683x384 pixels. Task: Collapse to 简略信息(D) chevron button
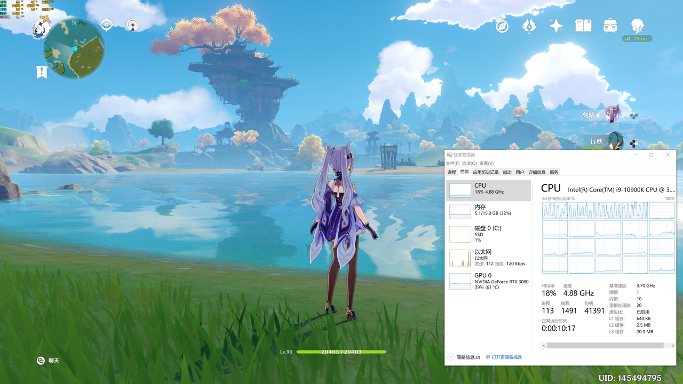point(451,357)
